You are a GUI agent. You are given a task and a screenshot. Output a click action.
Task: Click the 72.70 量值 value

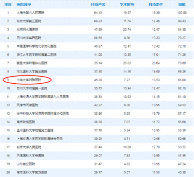182,46
